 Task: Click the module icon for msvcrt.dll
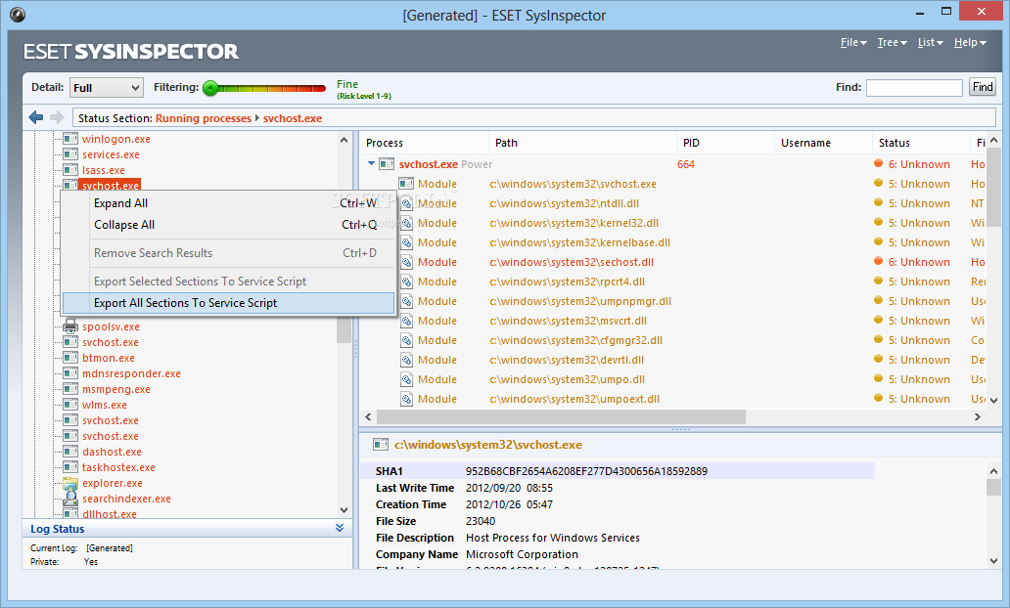pos(406,321)
